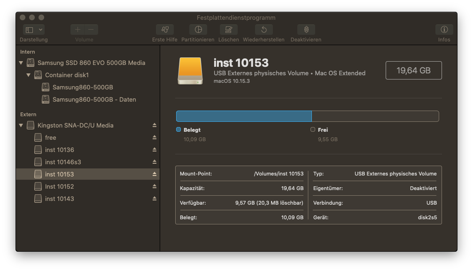Viewport: 473px width, 271px height.
Task: Click the large orange external drive icon
Action: click(190, 71)
